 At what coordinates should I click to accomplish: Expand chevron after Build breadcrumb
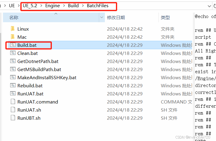[x=83, y=6]
